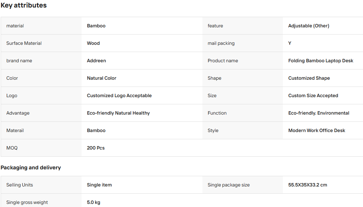Select the 200 Pcs MOQ value
363x207 pixels.
point(96,148)
